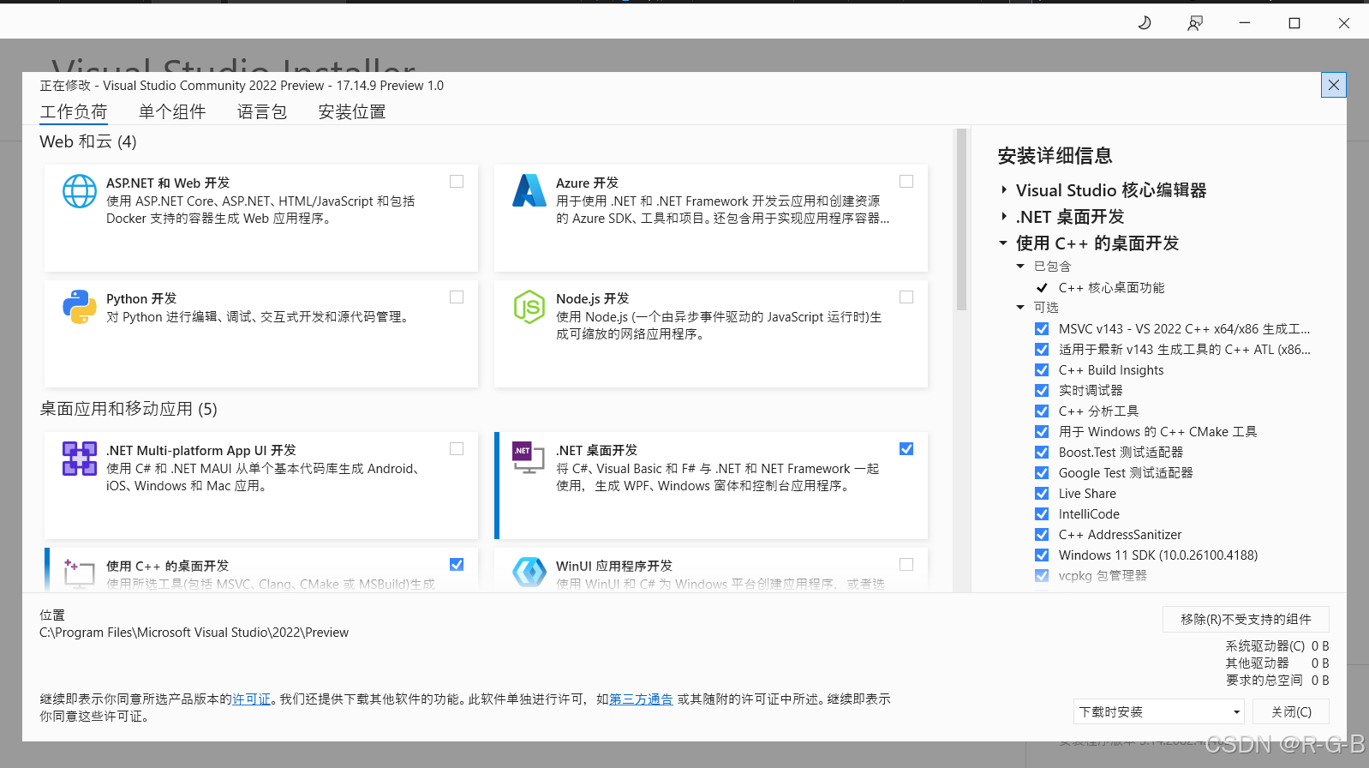
Task: Click the ASP.NET globe icon
Action: pyautogui.click(x=80, y=191)
